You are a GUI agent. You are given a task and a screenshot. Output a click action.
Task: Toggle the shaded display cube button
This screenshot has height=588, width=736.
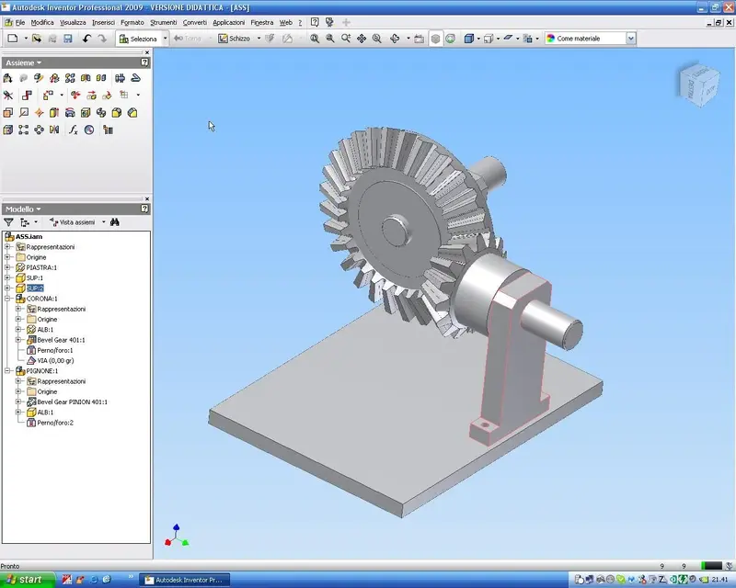[x=435, y=39]
